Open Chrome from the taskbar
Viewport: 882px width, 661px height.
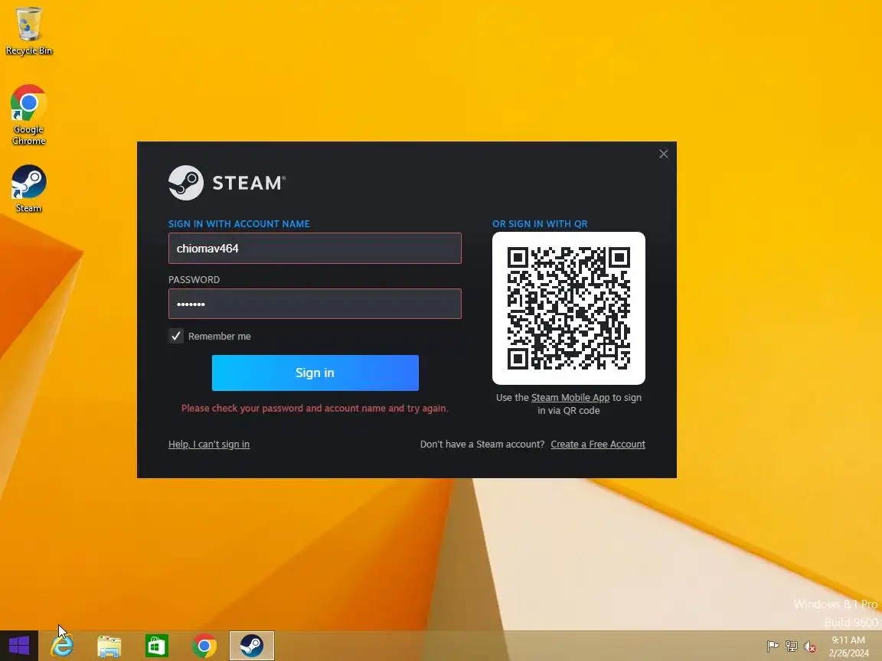(204, 646)
